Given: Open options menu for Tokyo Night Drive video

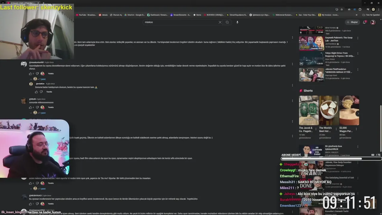Looking at the screenshot, I should point(358,53).
